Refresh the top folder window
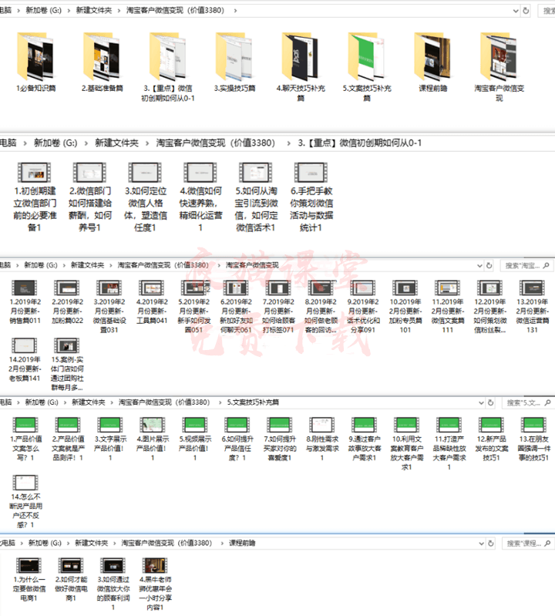555x616 pixels. tap(526, 11)
